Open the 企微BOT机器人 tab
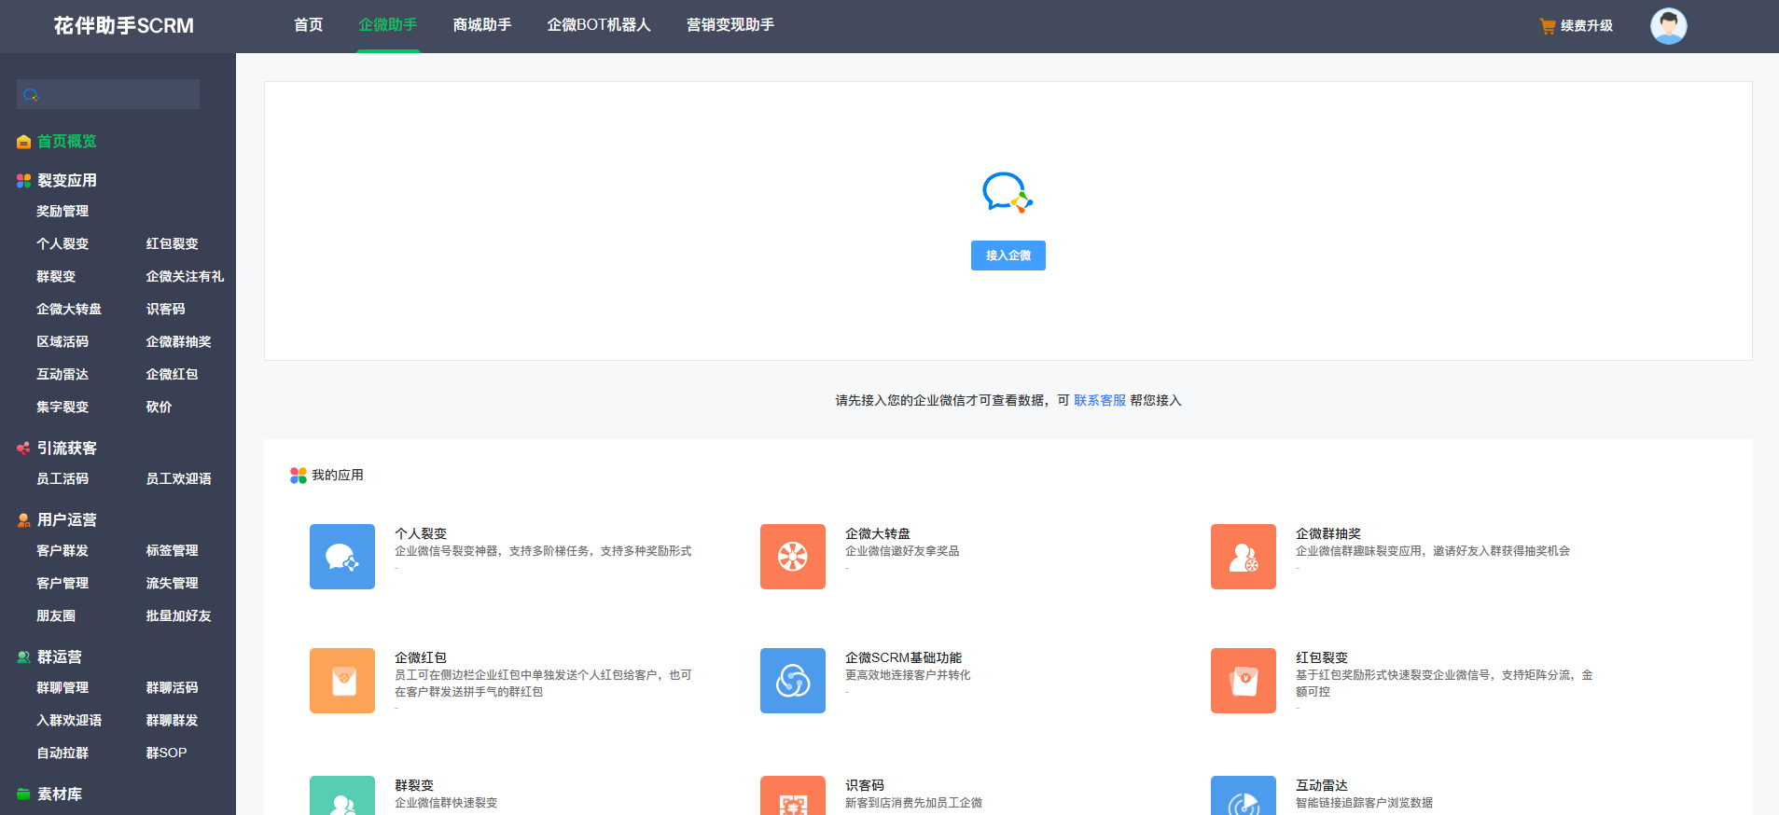The height and width of the screenshot is (815, 1779). coord(599,25)
